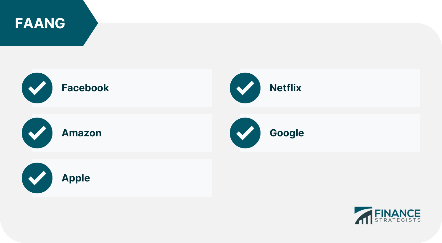The image size is (442, 243).
Task: Click the FINANCE word in the logo
Action: pyautogui.click(x=398, y=213)
